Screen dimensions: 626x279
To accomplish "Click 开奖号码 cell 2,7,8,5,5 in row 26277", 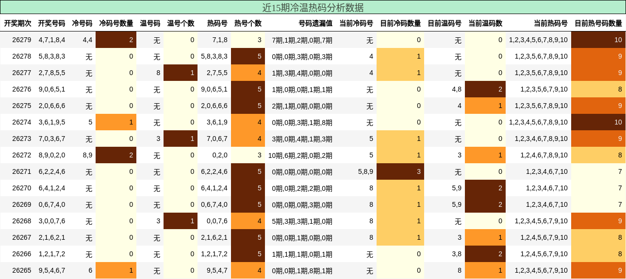I will (52, 73).
